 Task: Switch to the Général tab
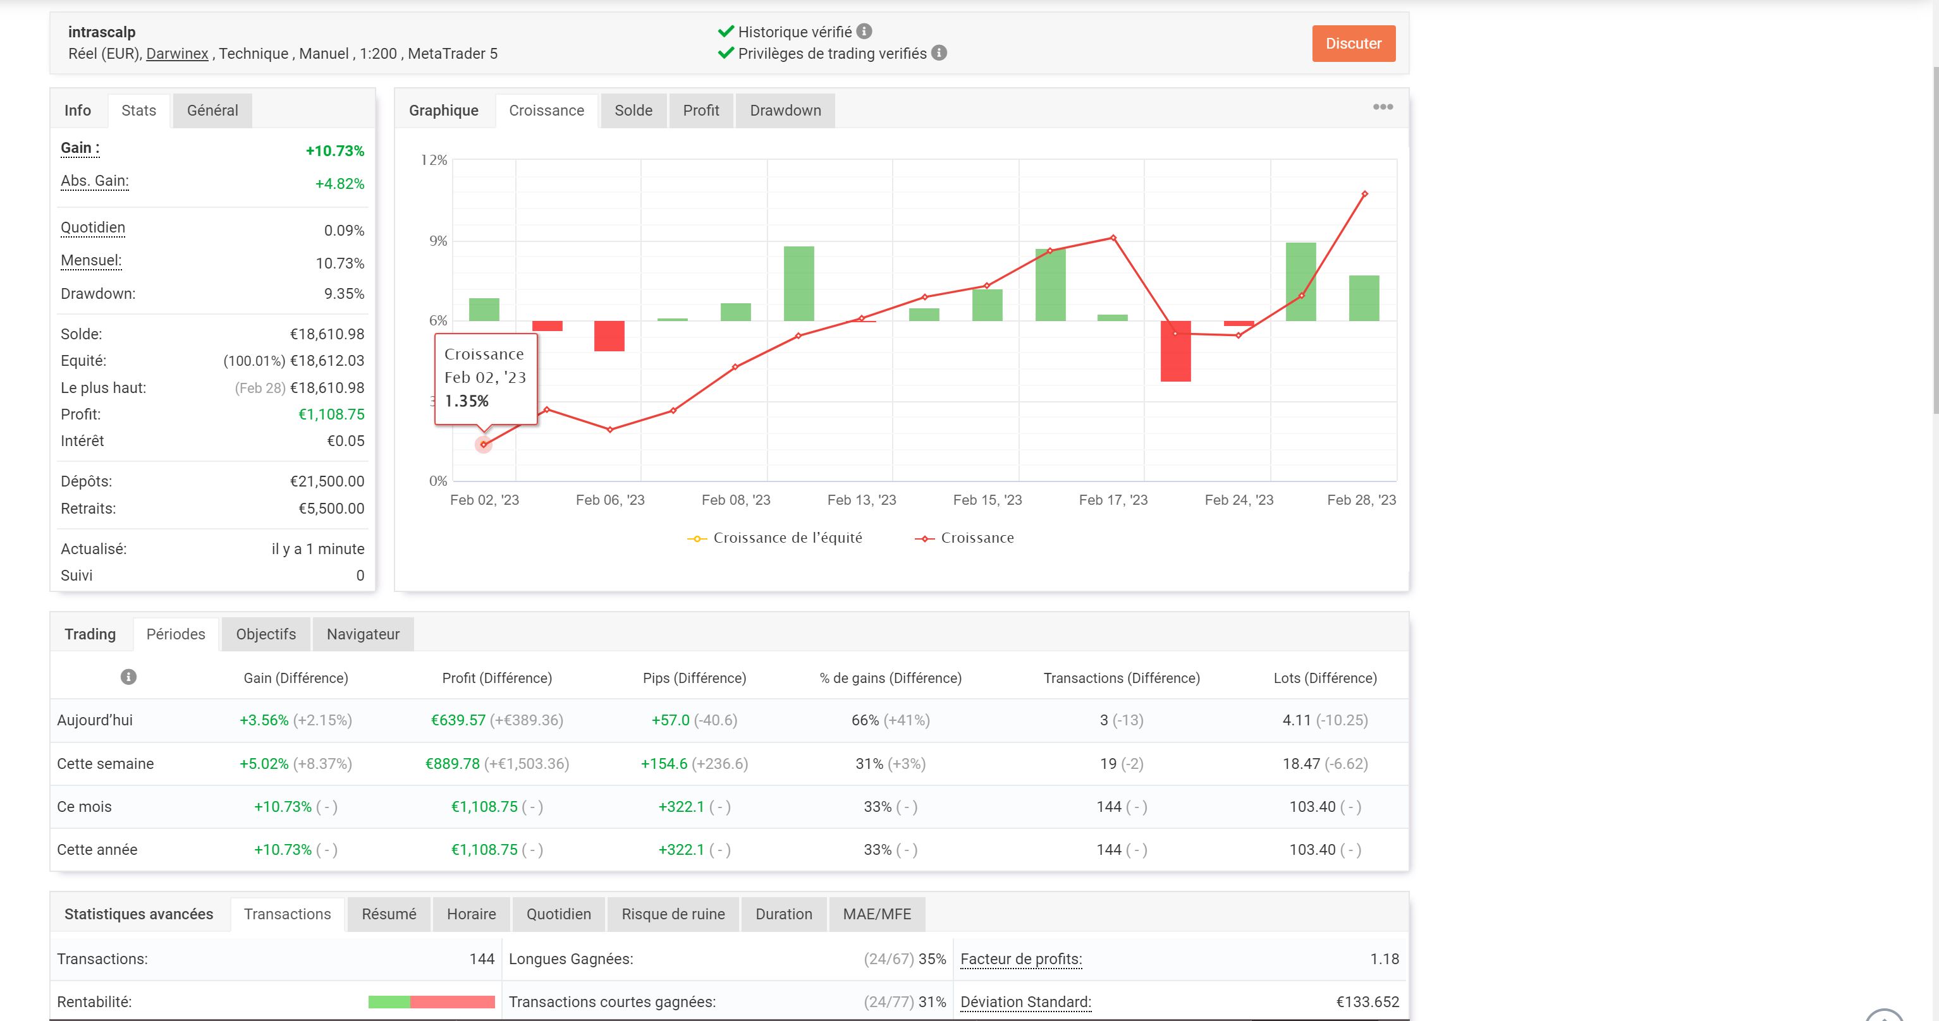pyautogui.click(x=212, y=111)
